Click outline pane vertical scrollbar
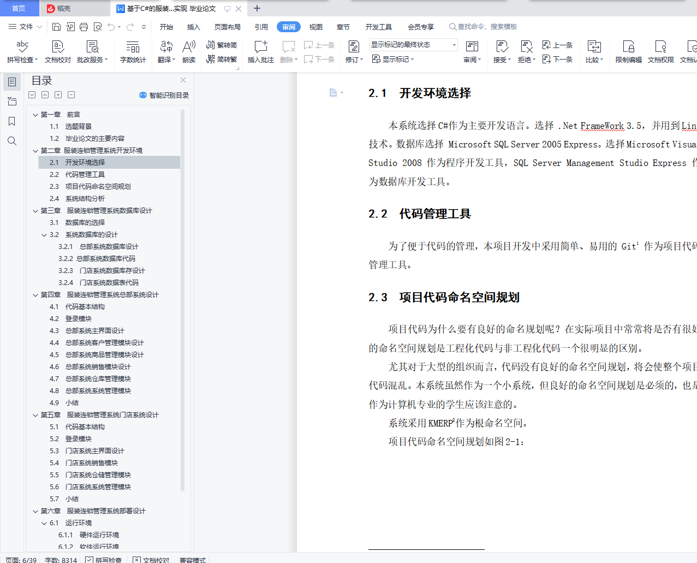Screen dimensions: 697x563 coord(183,300)
